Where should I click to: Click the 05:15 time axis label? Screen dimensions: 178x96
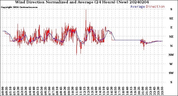coord(38,91)
